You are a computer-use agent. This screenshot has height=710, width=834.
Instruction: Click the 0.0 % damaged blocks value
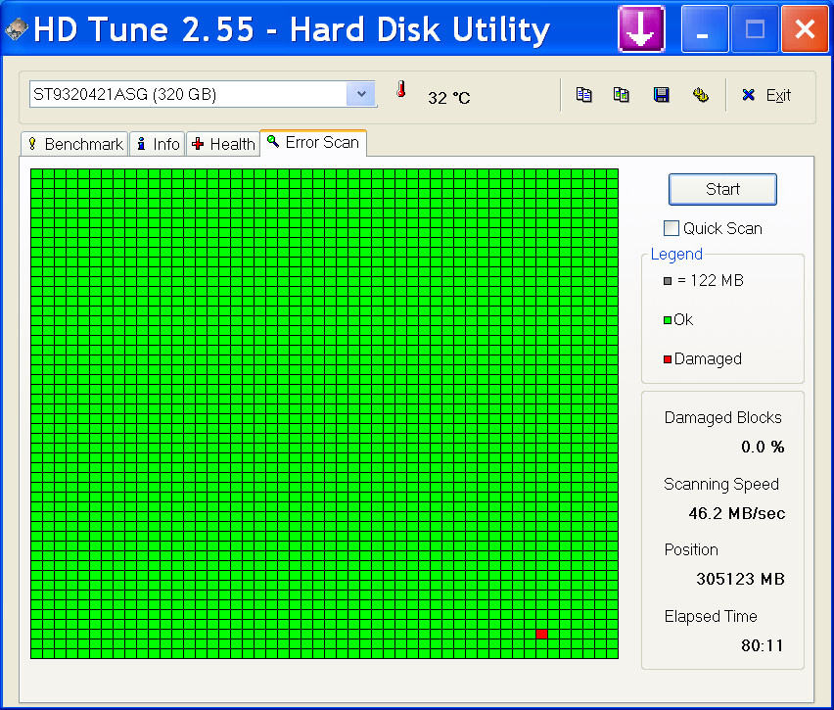pyautogui.click(x=763, y=447)
